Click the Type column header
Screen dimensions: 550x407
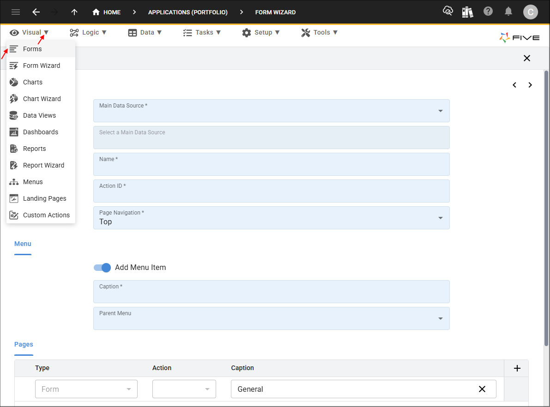(42, 368)
